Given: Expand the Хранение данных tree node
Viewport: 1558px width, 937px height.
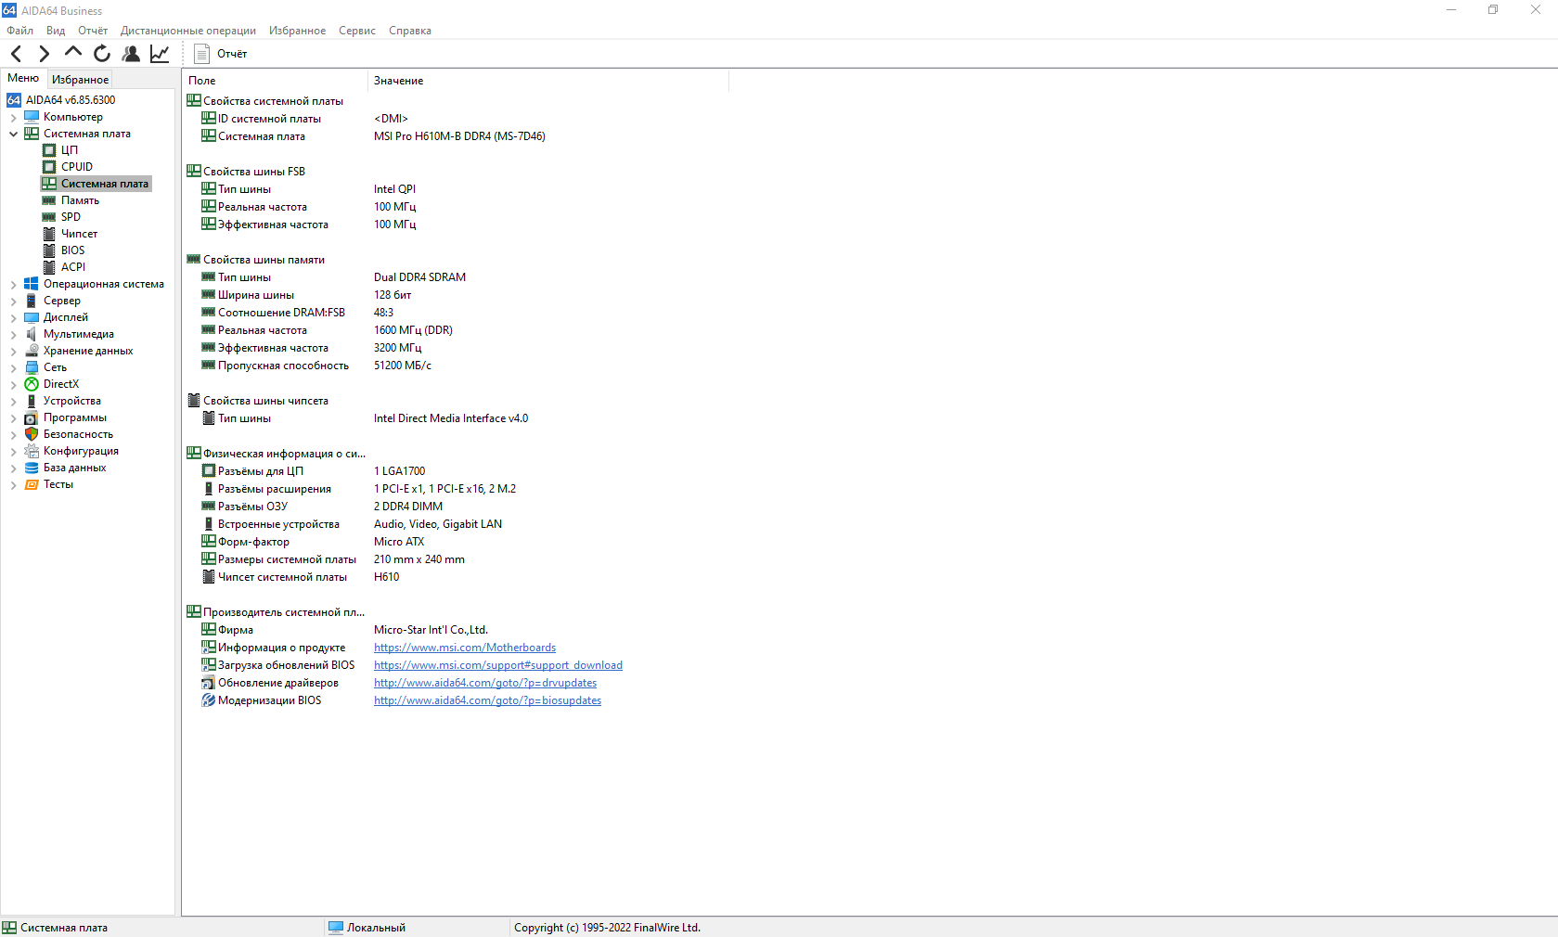Looking at the screenshot, I should click(x=13, y=351).
